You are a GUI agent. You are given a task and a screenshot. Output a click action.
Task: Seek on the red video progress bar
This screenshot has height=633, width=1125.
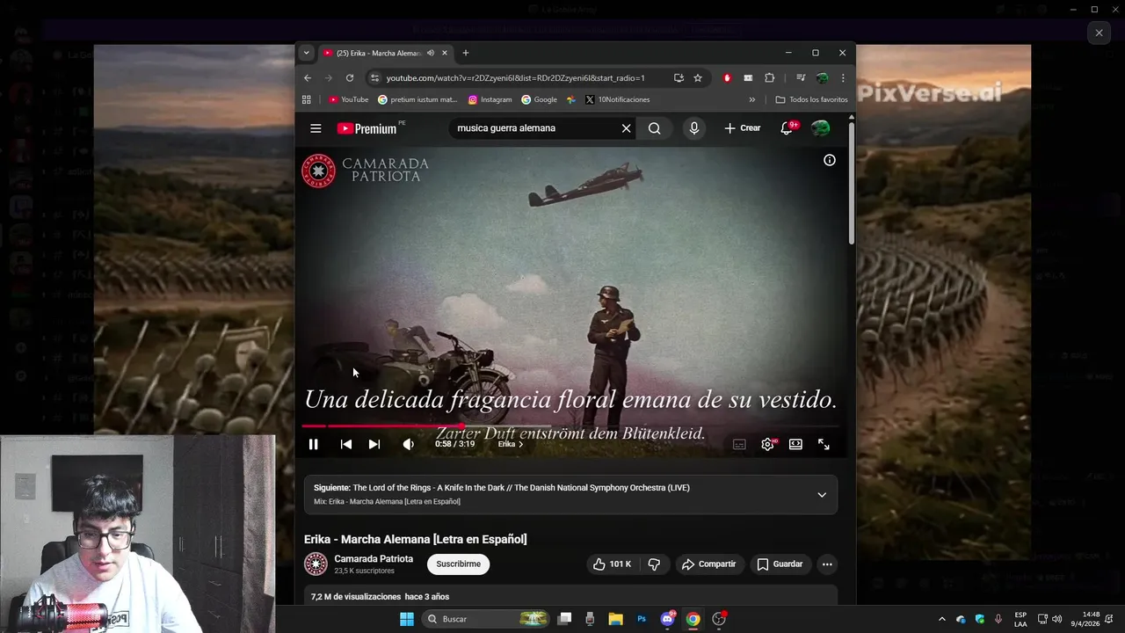pos(570,426)
